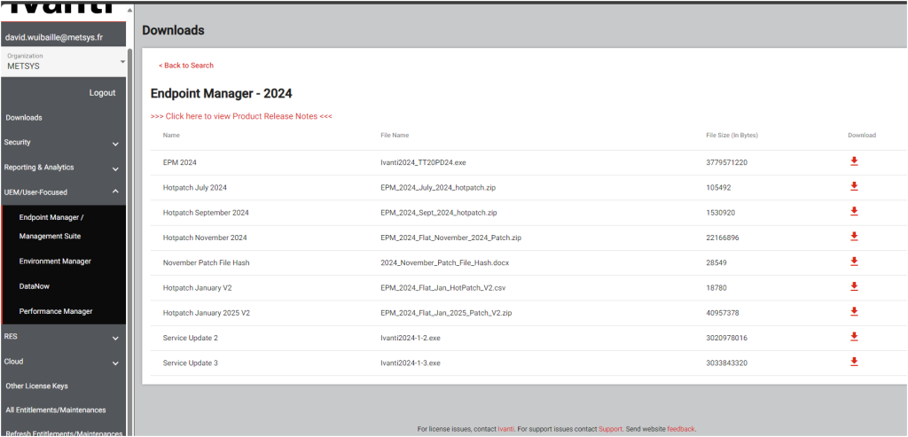Download November Patch File Hash document
Viewport: 908px width, 437px height.
coord(854,261)
